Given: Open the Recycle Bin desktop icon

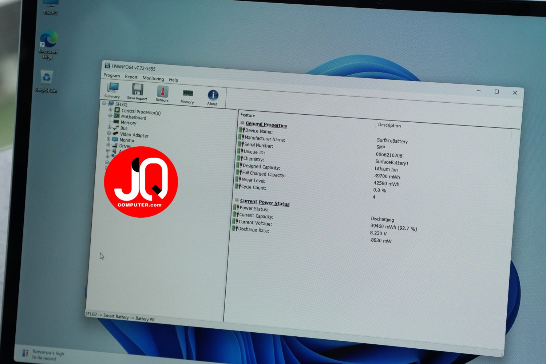Looking at the screenshot, I should click(46, 82).
